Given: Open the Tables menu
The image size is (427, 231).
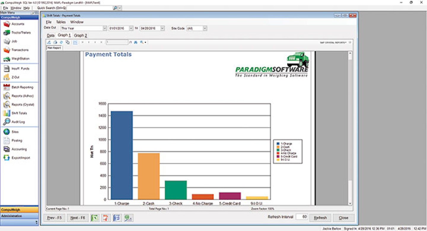Looking at the screenshot, I should (x=61, y=22).
